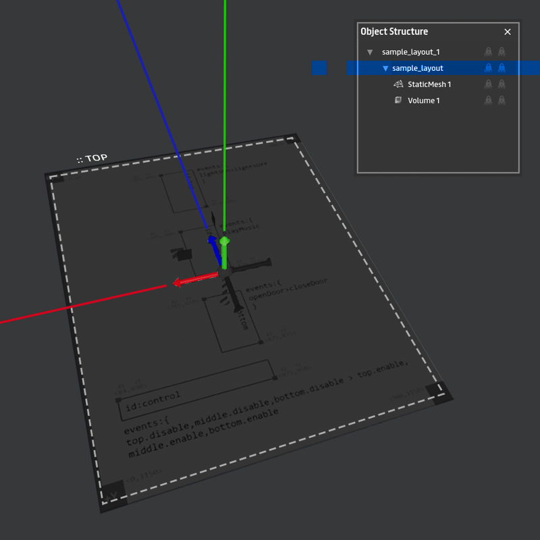Viewport: 540px width, 540px height.
Task: Collapse the sample_layout child node arrow
Action: 385,68
